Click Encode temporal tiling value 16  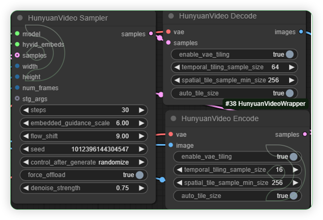[x=279, y=170]
